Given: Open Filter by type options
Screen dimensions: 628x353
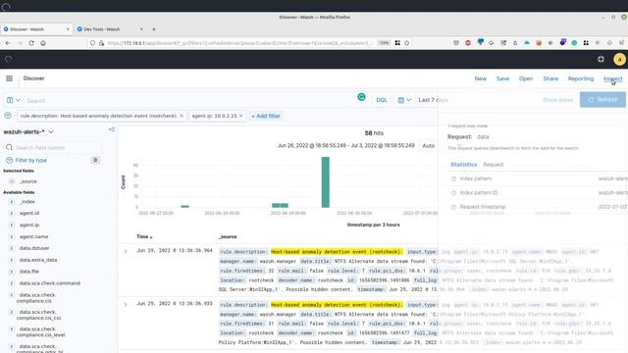Looking at the screenshot, I should point(30,160).
